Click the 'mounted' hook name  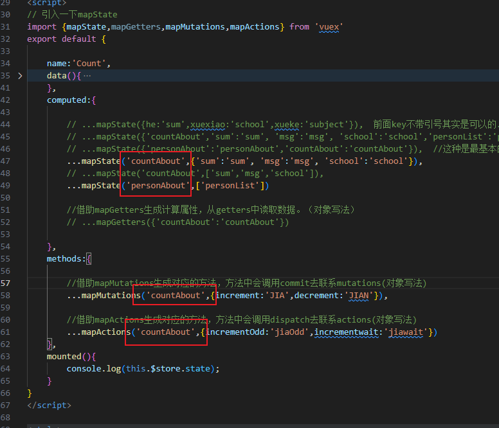coord(64,357)
